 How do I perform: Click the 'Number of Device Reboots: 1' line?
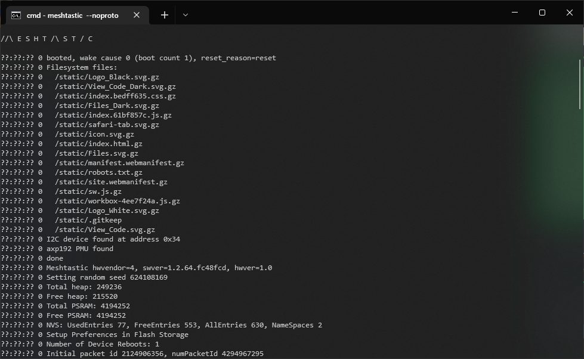tap(103, 344)
